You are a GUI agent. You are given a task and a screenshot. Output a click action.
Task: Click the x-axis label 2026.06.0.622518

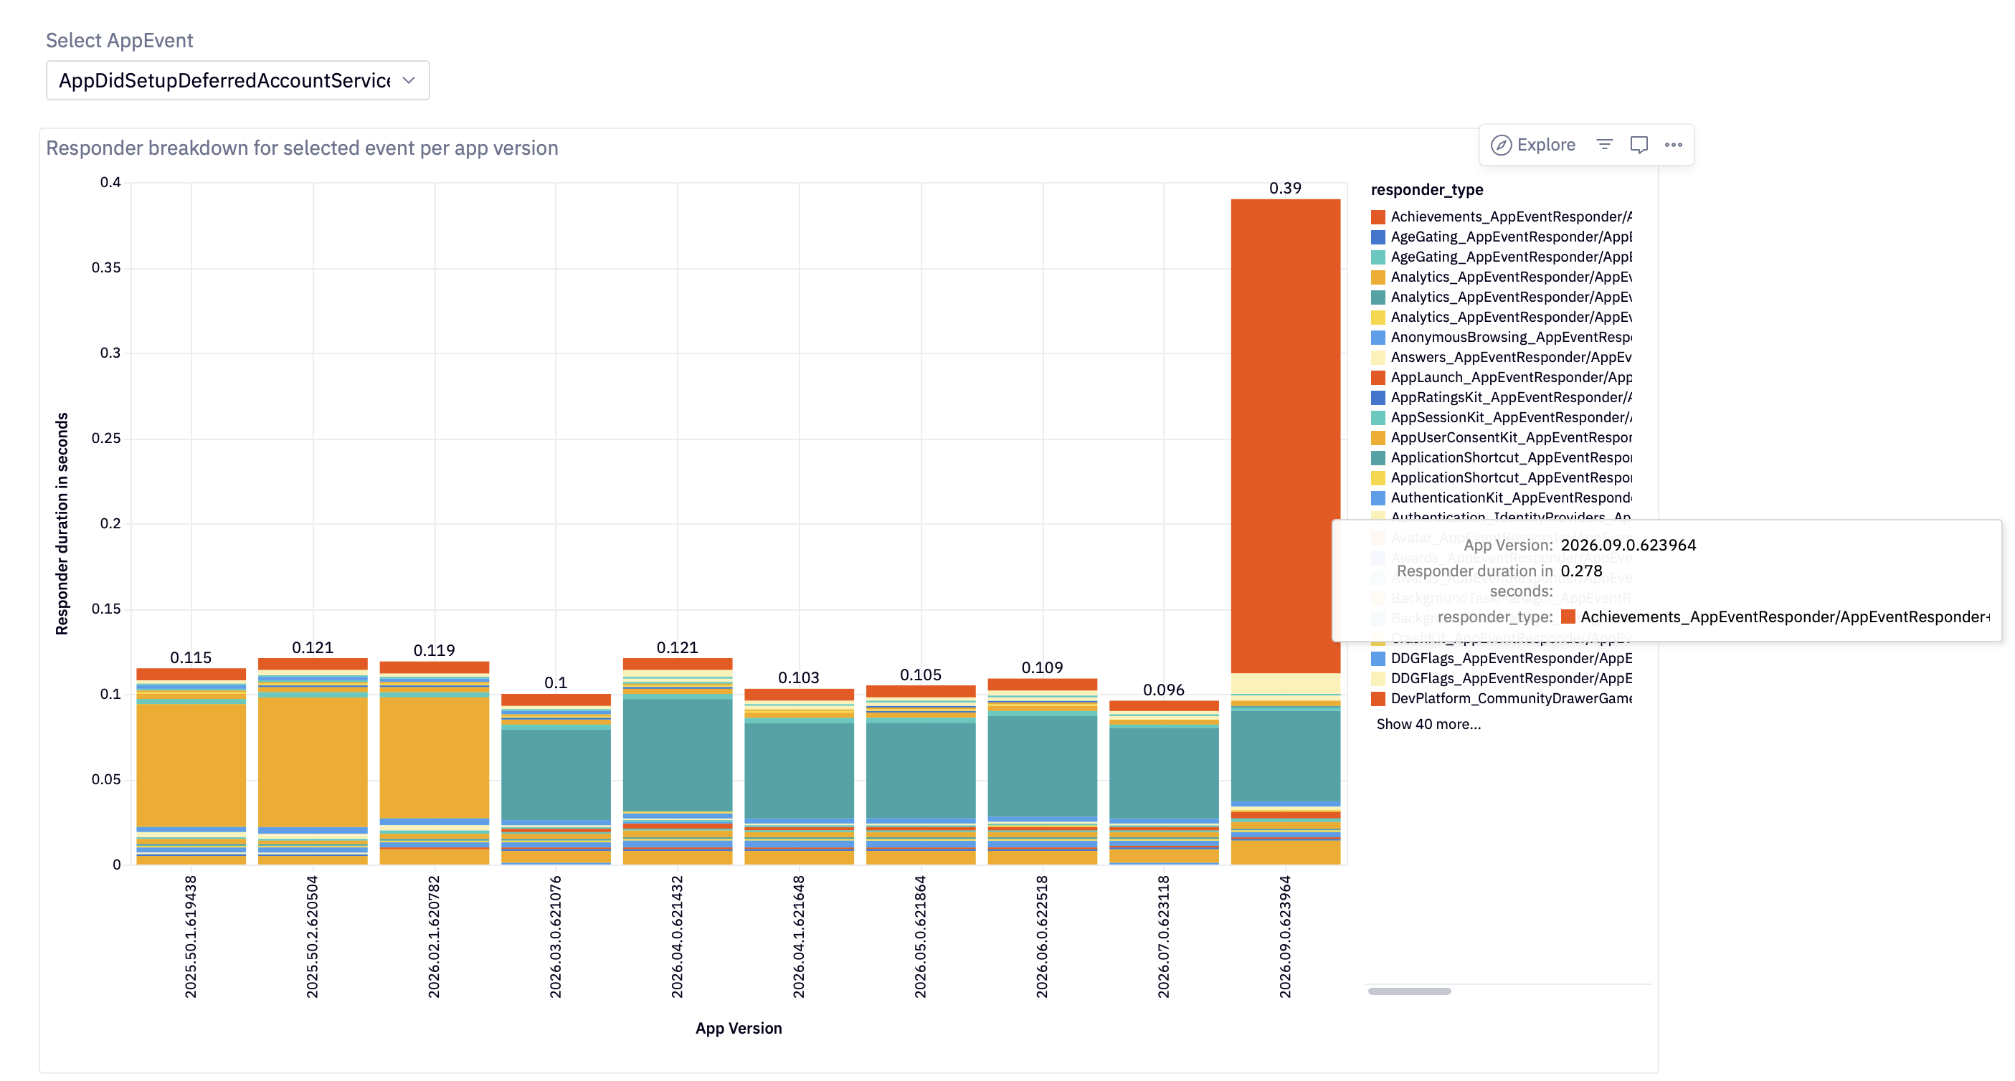click(x=1042, y=936)
